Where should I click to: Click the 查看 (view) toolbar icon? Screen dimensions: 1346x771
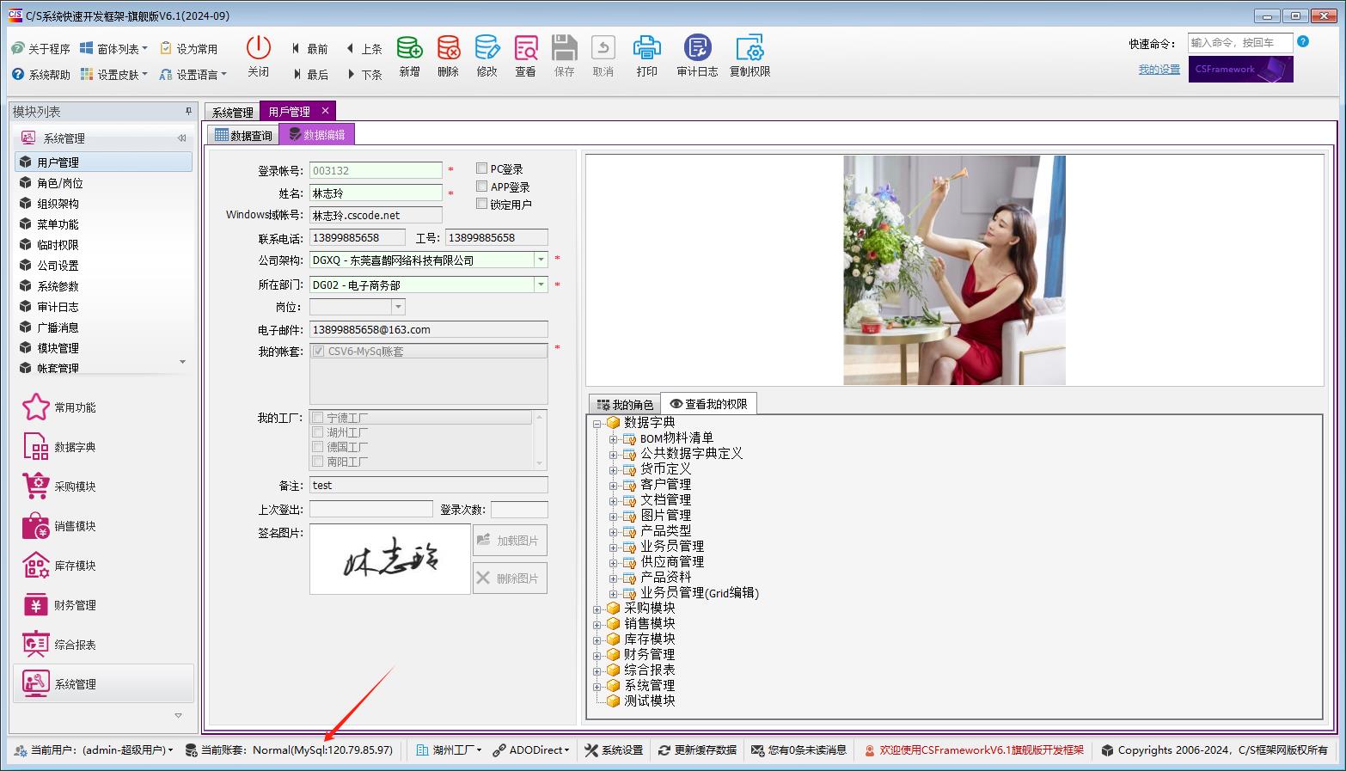click(x=525, y=49)
